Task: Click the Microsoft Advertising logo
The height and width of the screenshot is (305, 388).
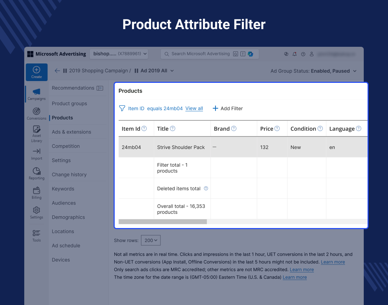Action: tap(57, 54)
